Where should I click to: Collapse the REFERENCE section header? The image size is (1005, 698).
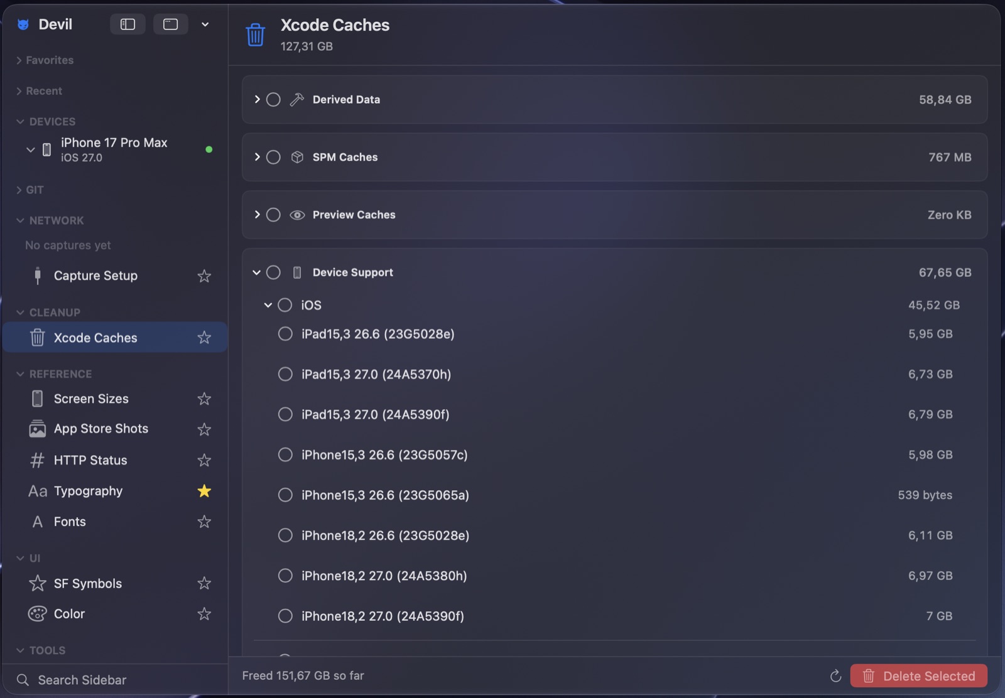pyautogui.click(x=53, y=374)
